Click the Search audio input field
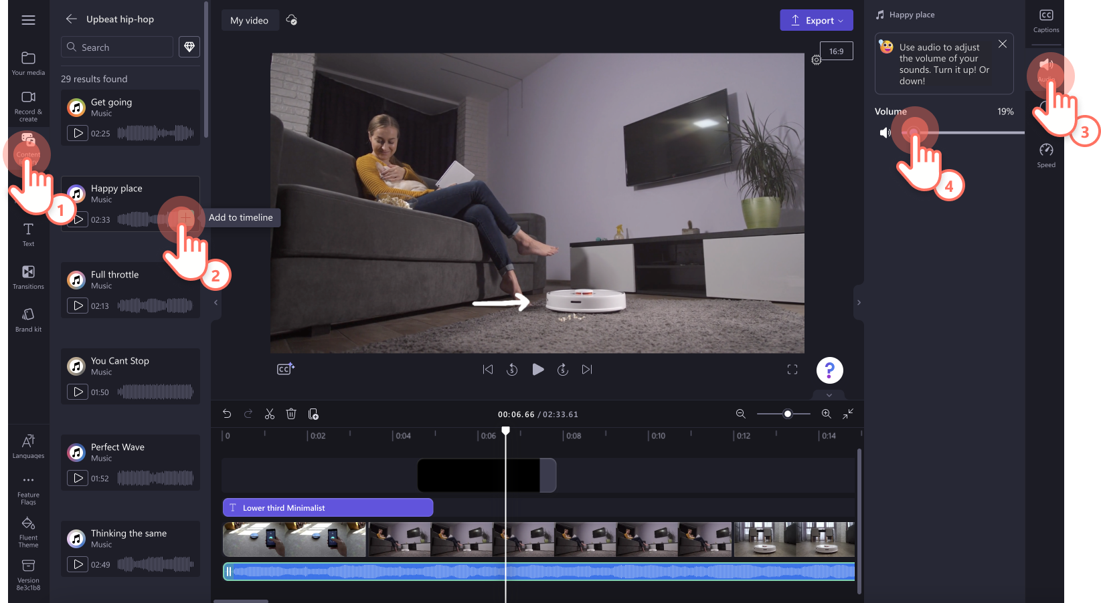The height and width of the screenshot is (603, 1101). click(x=117, y=47)
